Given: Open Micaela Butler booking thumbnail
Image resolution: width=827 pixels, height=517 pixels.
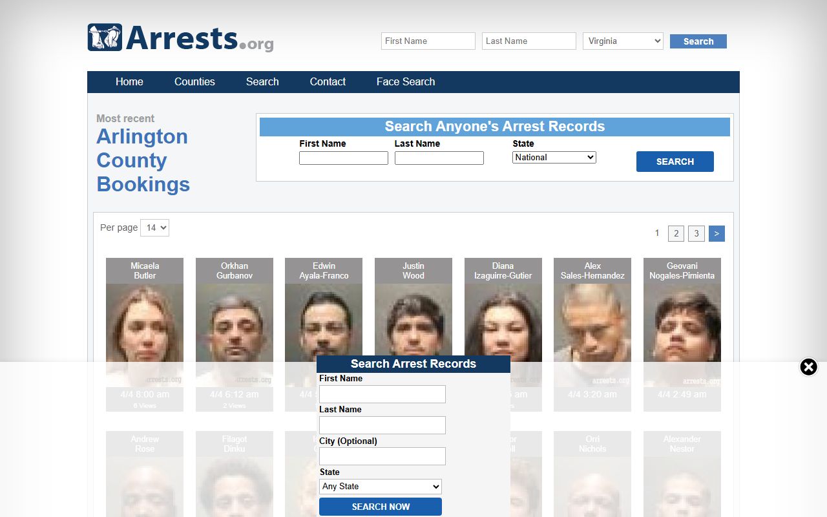Looking at the screenshot, I should tap(145, 335).
